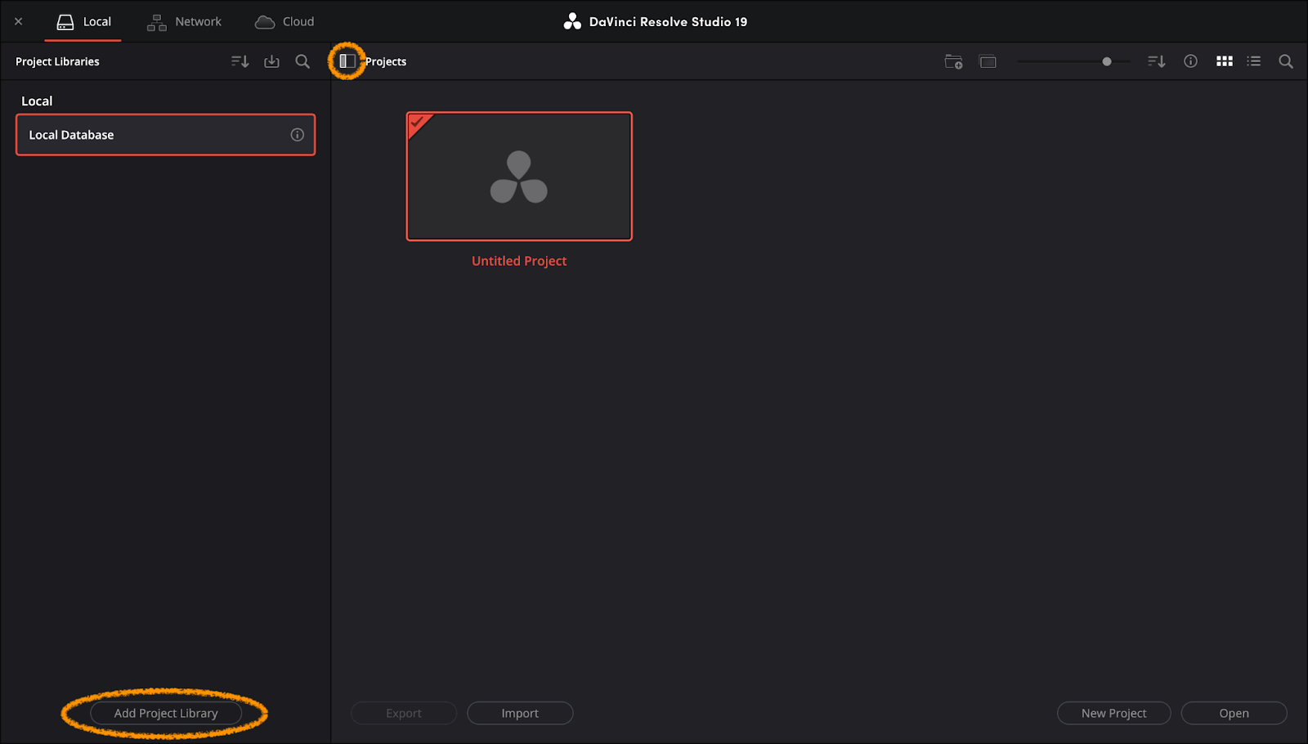Click the Local section label
The width and height of the screenshot is (1308, 744).
pos(37,101)
